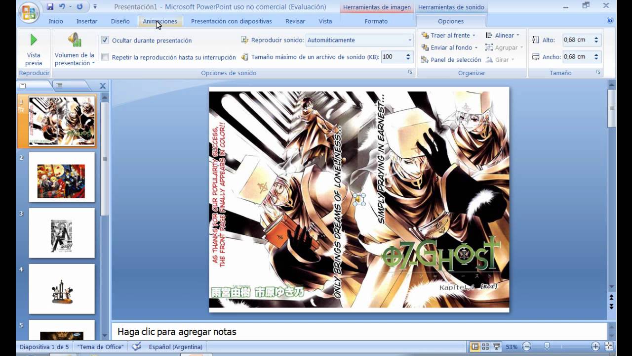Close the slides thumbnail pane
The width and height of the screenshot is (632, 356).
point(103,86)
